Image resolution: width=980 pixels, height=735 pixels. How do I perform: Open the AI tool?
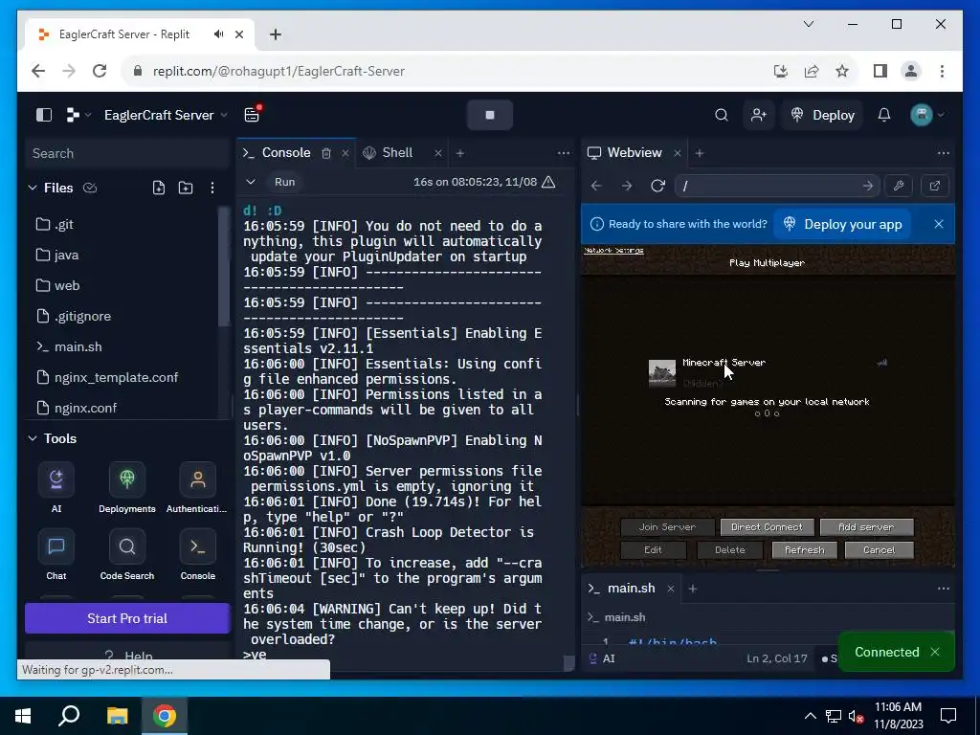[56, 487]
